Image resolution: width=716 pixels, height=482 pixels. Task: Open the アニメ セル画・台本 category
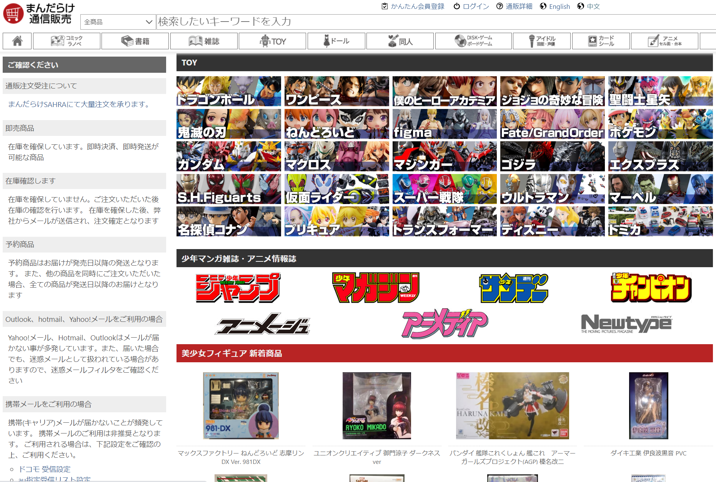coord(664,41)
